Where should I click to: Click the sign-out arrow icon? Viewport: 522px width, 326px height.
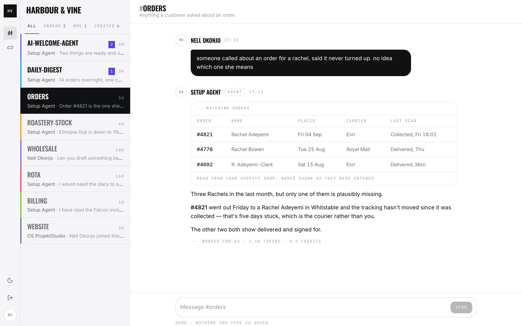click(x=10, y=298)
